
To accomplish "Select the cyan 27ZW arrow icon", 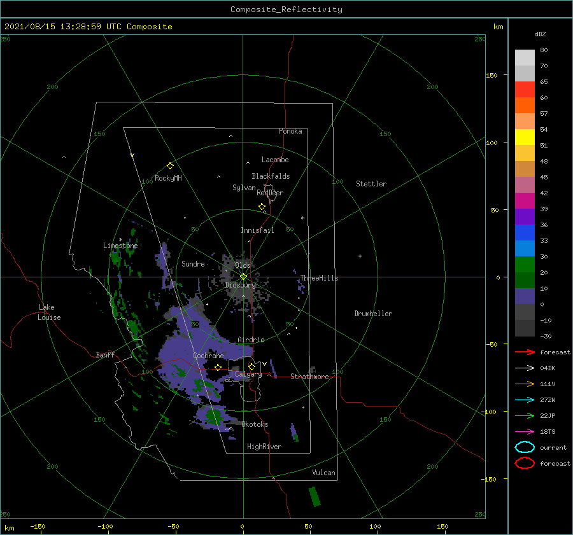I will click(525, 400).
